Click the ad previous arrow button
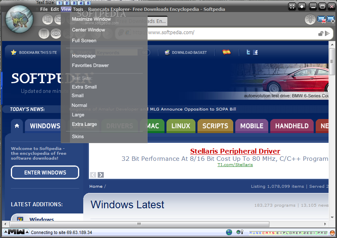Screen dimensions: 337x238 tap(93, 175)
